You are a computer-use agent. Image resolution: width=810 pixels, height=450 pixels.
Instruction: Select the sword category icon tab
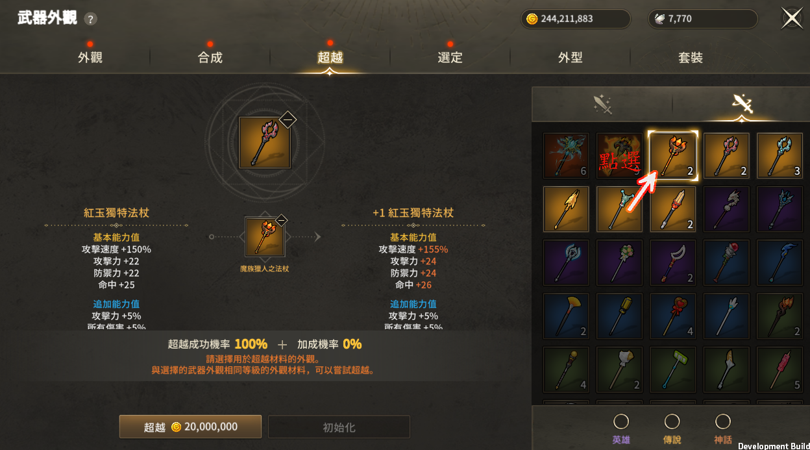click(x=741, y=104)
